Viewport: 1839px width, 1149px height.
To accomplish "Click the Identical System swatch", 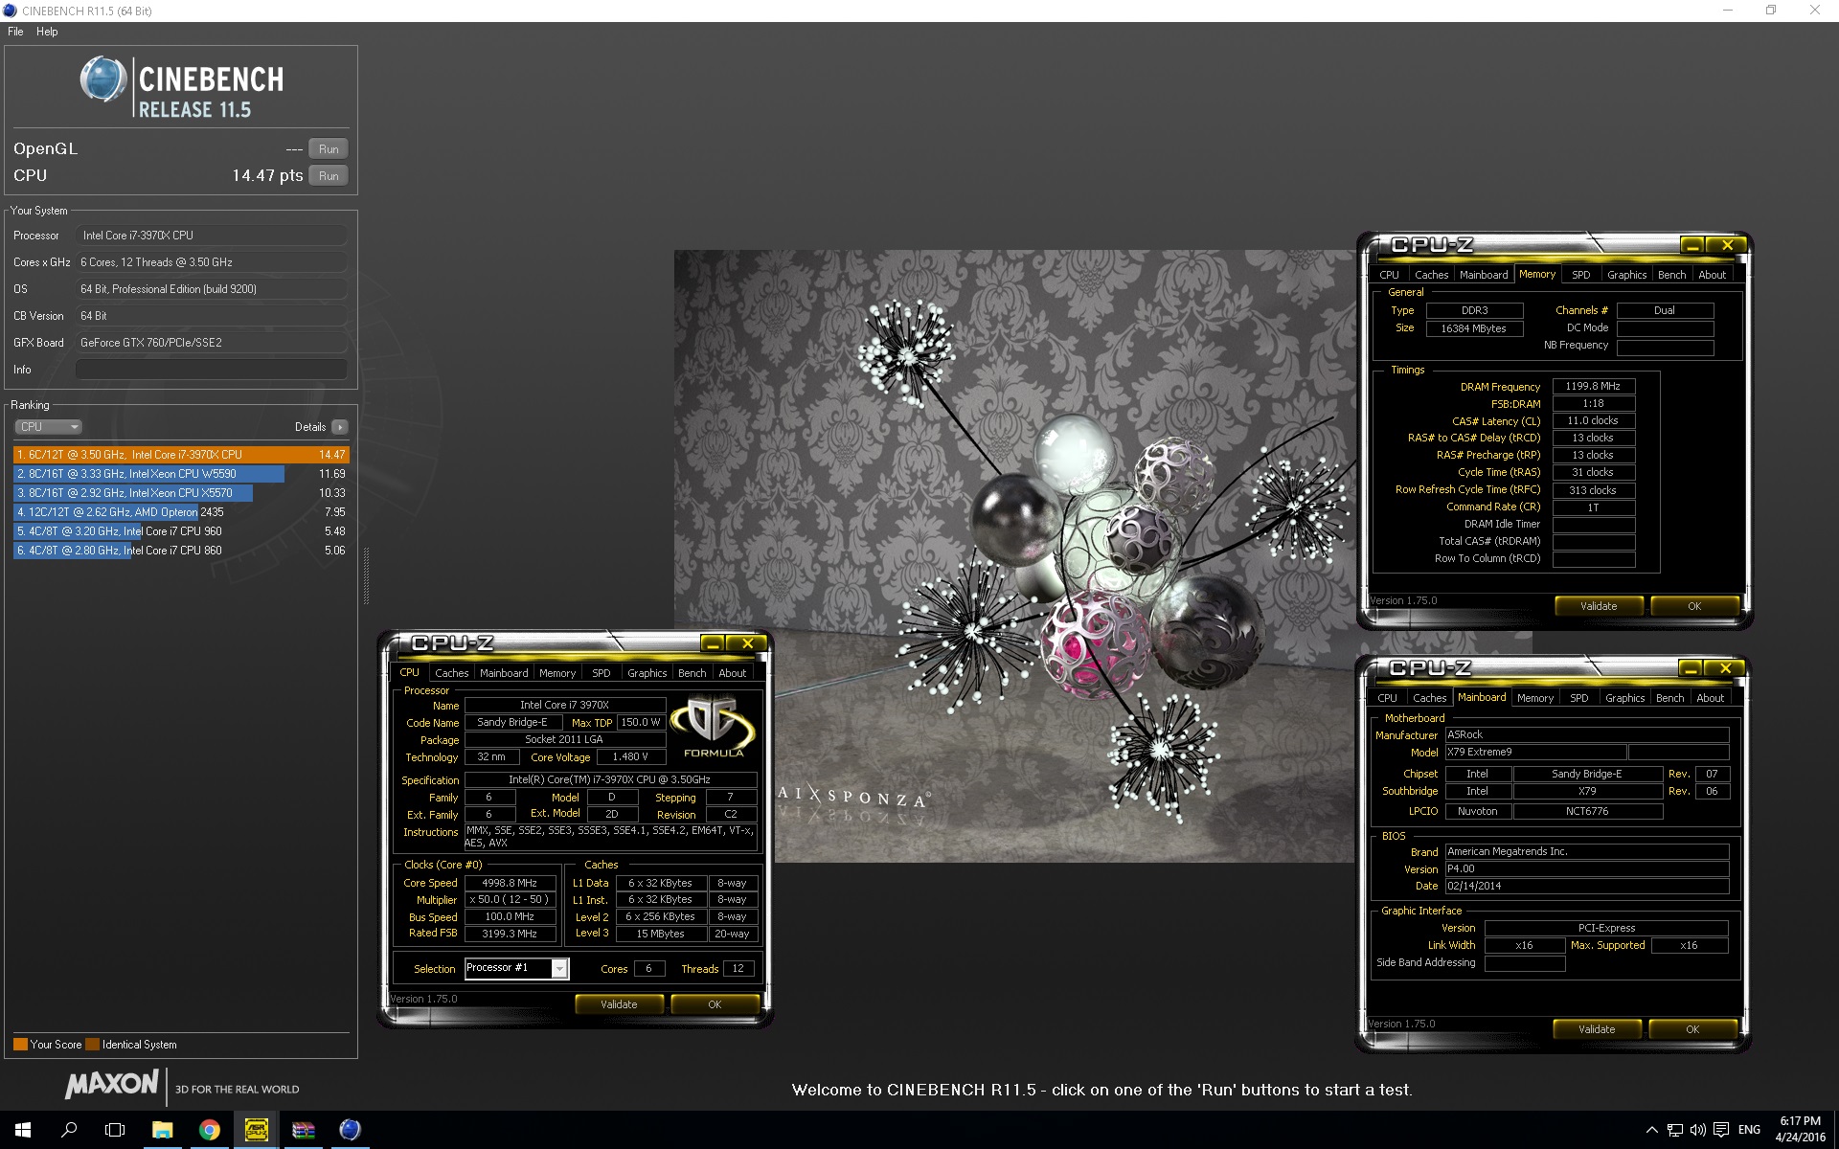I will 92,1045.
